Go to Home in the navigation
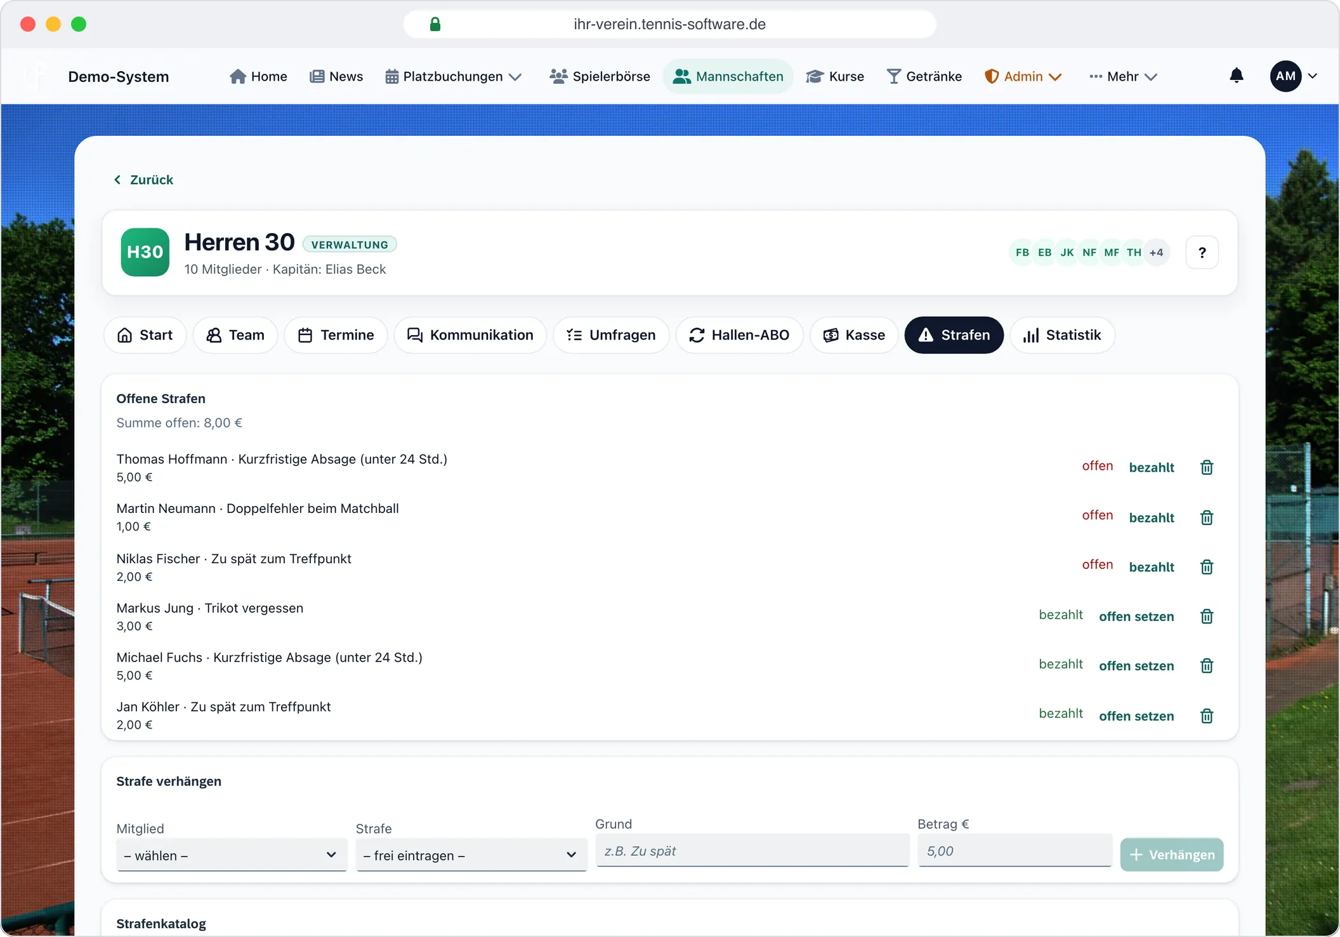Screen dimensions: 1340x937 click(258, 76)
